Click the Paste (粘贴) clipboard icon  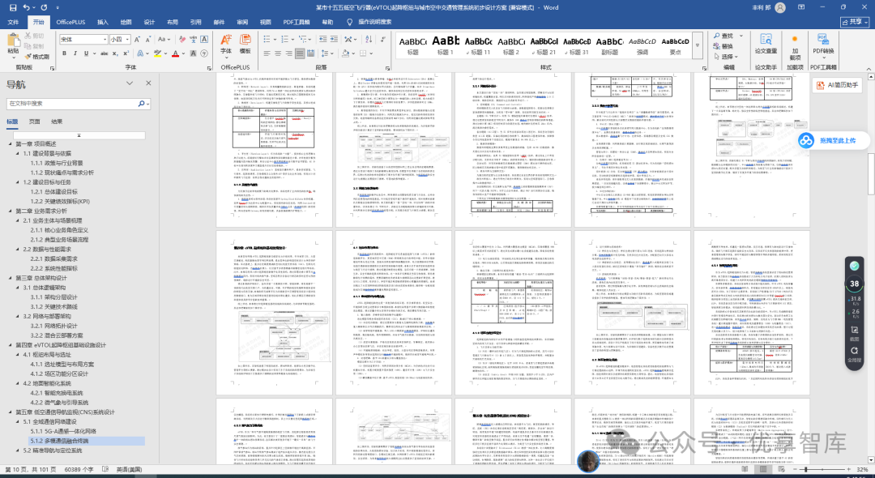13,41
